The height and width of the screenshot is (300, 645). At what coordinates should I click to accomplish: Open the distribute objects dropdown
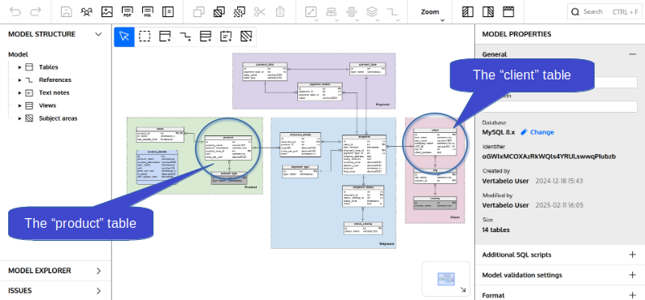[x=352, y=12]
